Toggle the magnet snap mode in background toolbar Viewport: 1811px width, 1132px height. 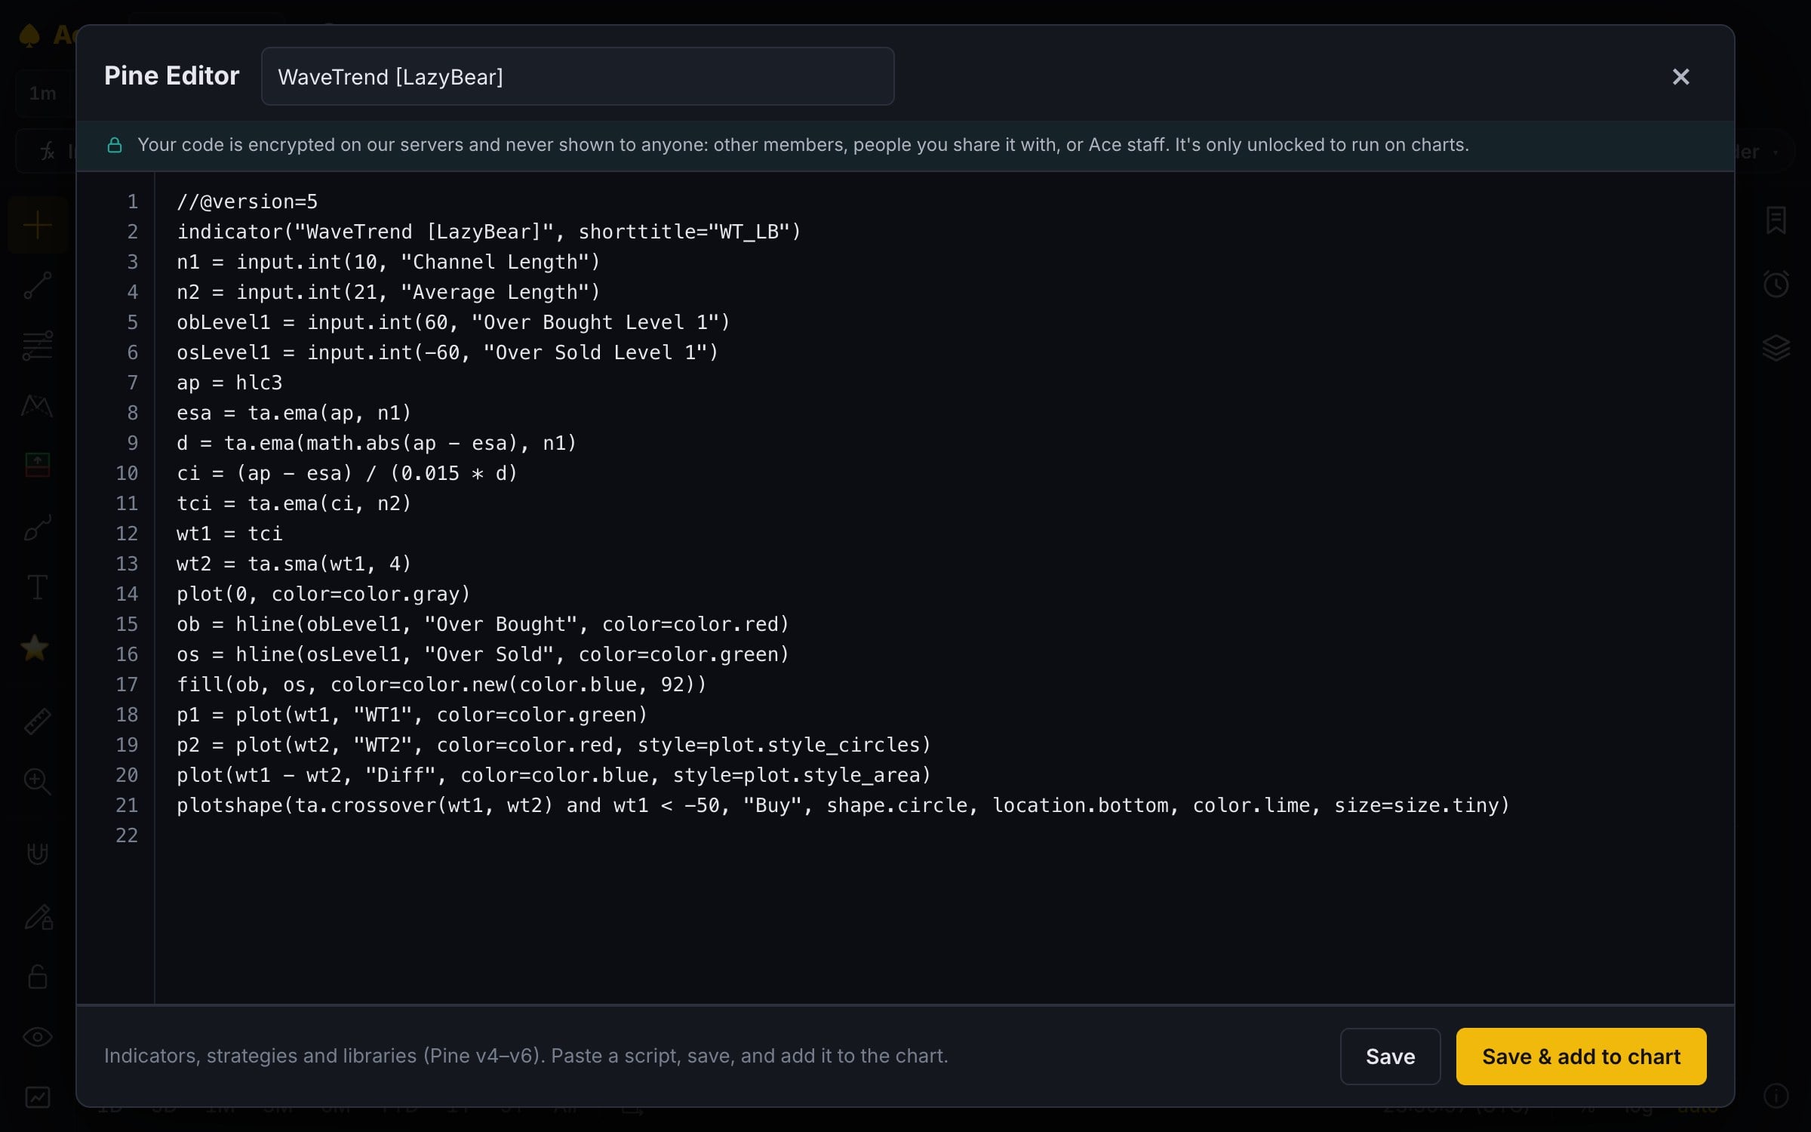37,853
